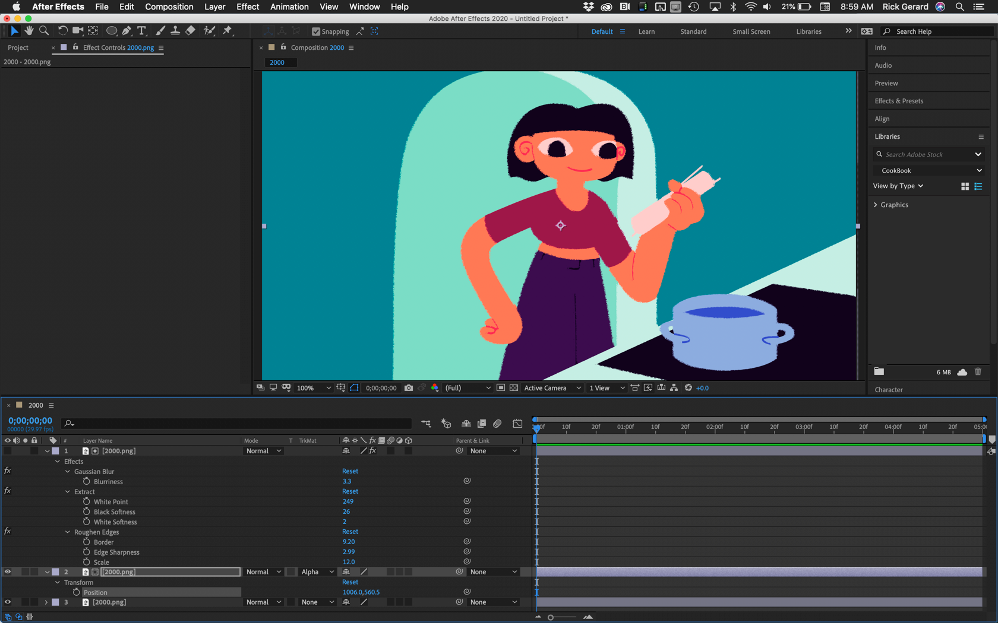This screenshot has height=623, width=998.
Task: Select the Hand tool
Action: (29, 30)
